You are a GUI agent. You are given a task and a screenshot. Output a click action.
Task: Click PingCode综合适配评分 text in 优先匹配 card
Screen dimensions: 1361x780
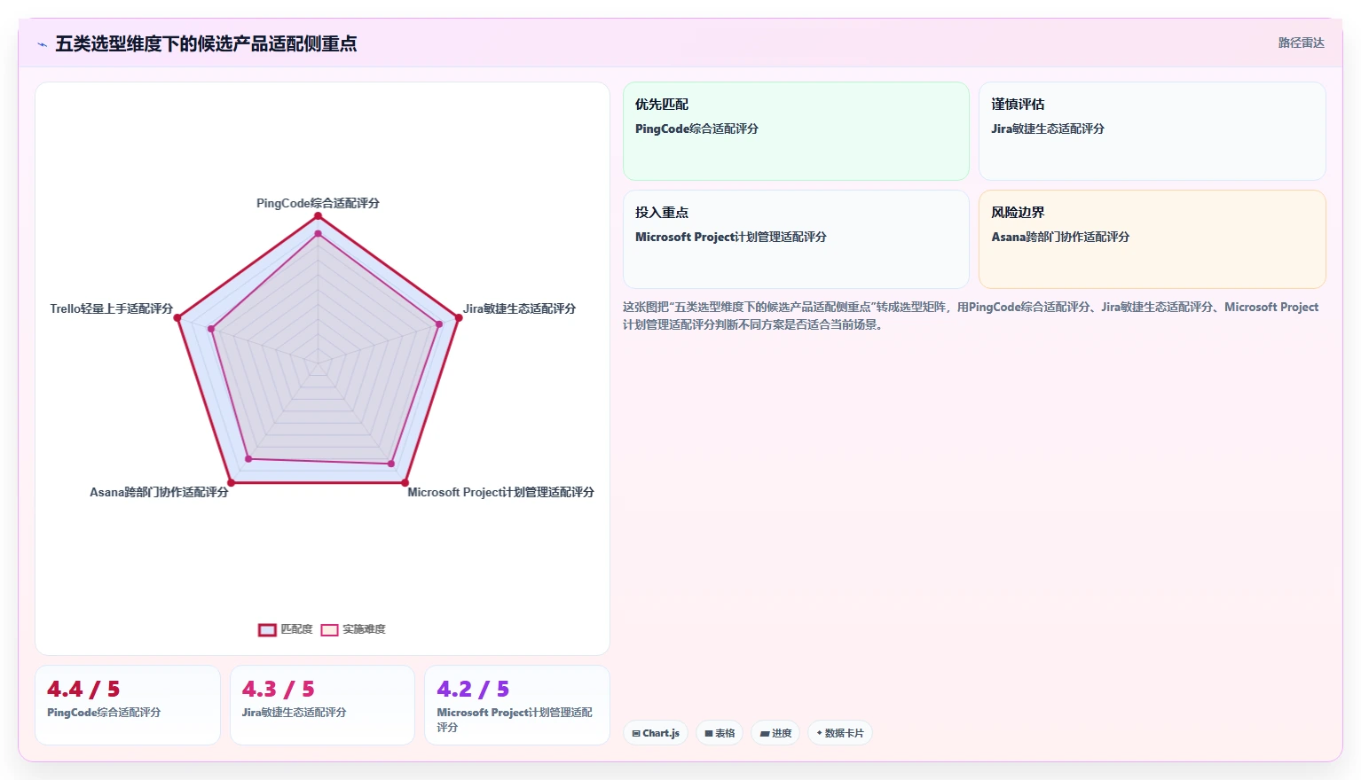(x=696, y=129)
